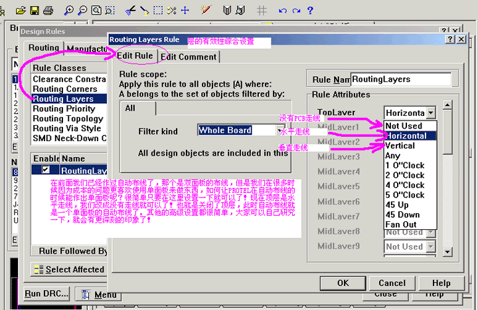Open the Manufacturing tab in Design Rules
This screenshot has height=310, width=478.
[x=86, y=48]
